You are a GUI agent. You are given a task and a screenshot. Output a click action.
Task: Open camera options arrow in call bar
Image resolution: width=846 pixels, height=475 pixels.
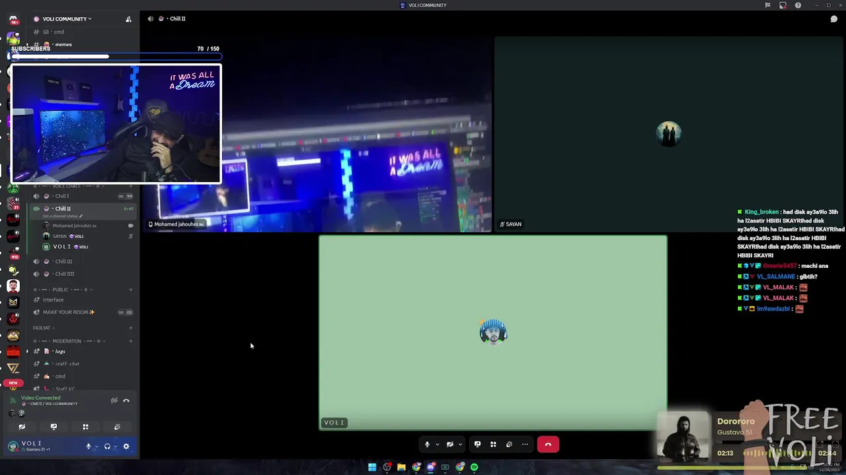[460, 445]
